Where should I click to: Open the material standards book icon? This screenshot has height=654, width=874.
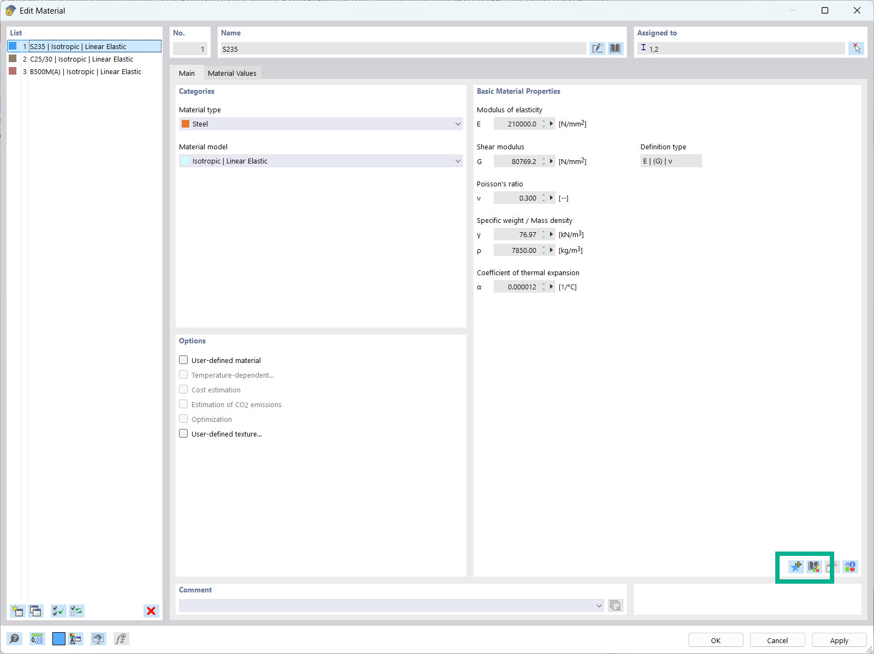coord(813,567)
